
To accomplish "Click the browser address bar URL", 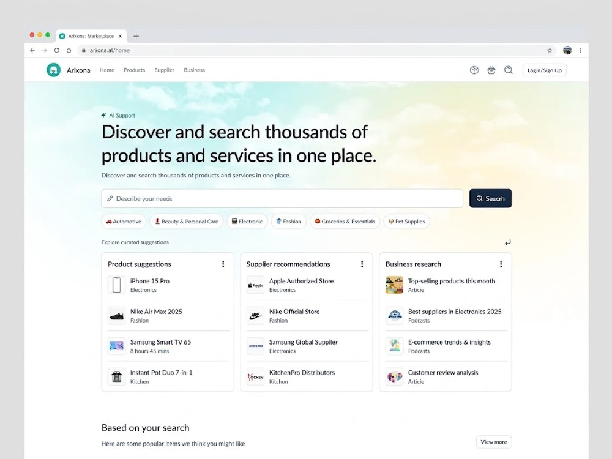I will [x=110, y=50].
